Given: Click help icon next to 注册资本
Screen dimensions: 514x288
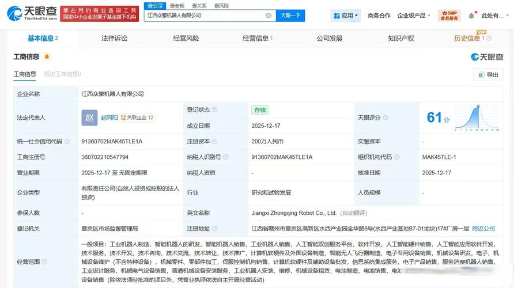Looking at the screenshot, I should [214, 141].
